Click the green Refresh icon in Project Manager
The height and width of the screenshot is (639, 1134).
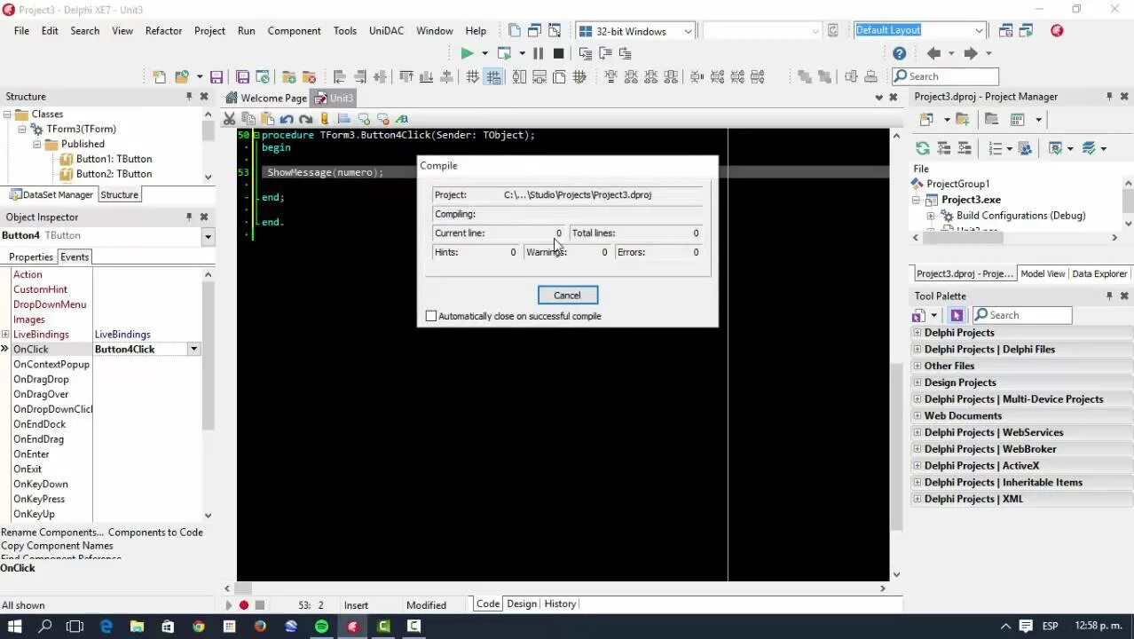(x=923, y=148)
